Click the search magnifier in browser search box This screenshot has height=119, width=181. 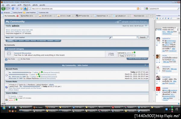(x=179, y=9)
